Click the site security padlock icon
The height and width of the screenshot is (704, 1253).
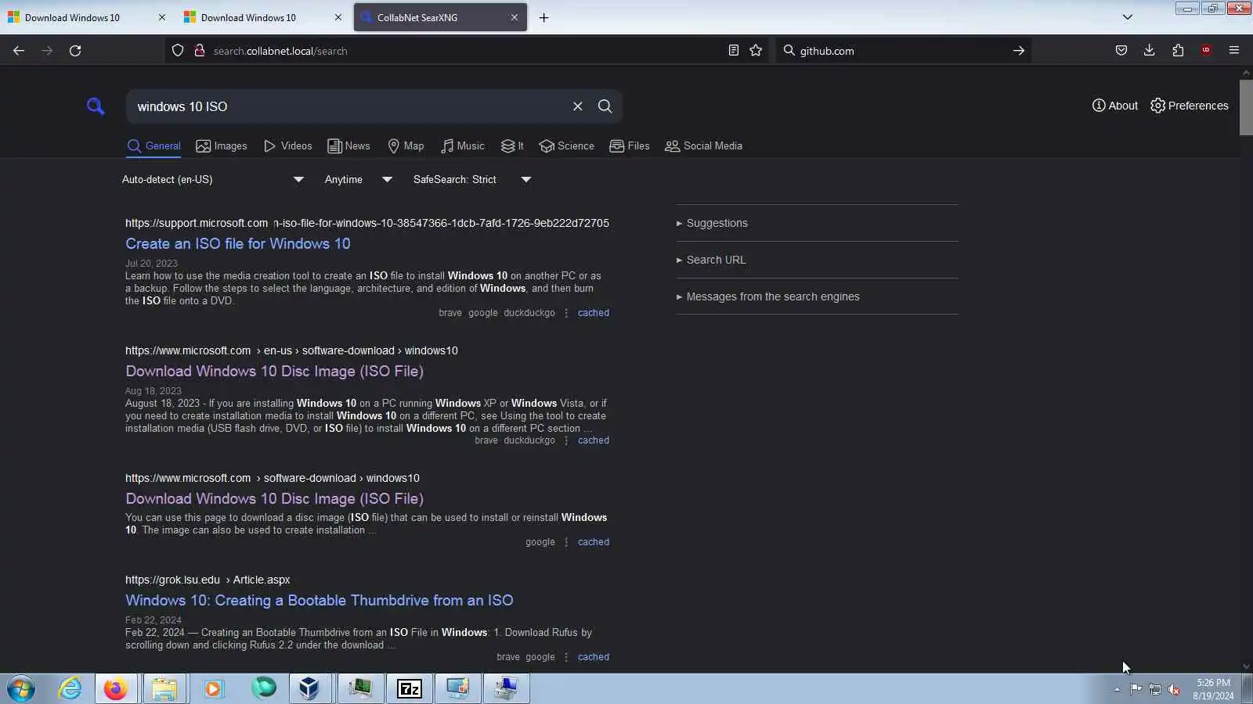pos(199,51)
